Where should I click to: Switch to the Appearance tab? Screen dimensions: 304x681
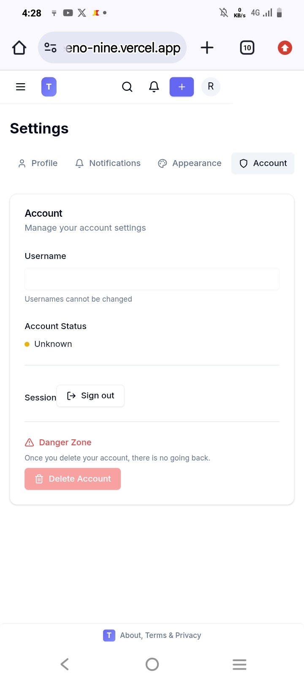tap(189, 163)
